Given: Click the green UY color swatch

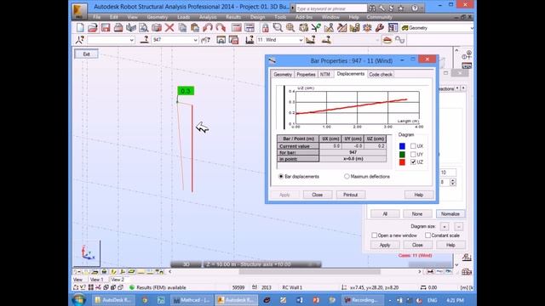Looking at the screenshot, I should point(402,154).
